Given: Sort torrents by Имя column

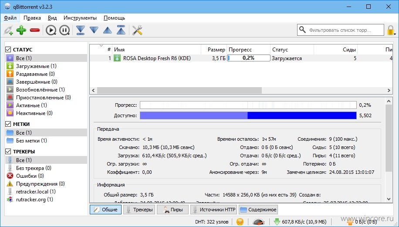Looking at the screenshot, I should 156,49.
